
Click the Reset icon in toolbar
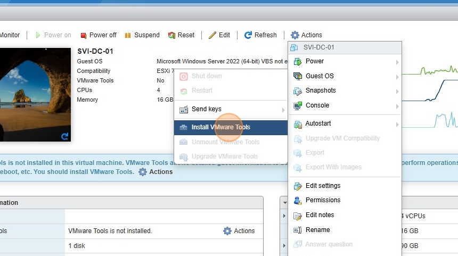(x=171, y=35)
